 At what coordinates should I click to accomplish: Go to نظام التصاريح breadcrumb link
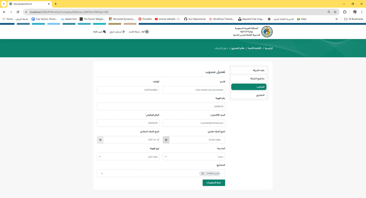(x=238, y=48)
